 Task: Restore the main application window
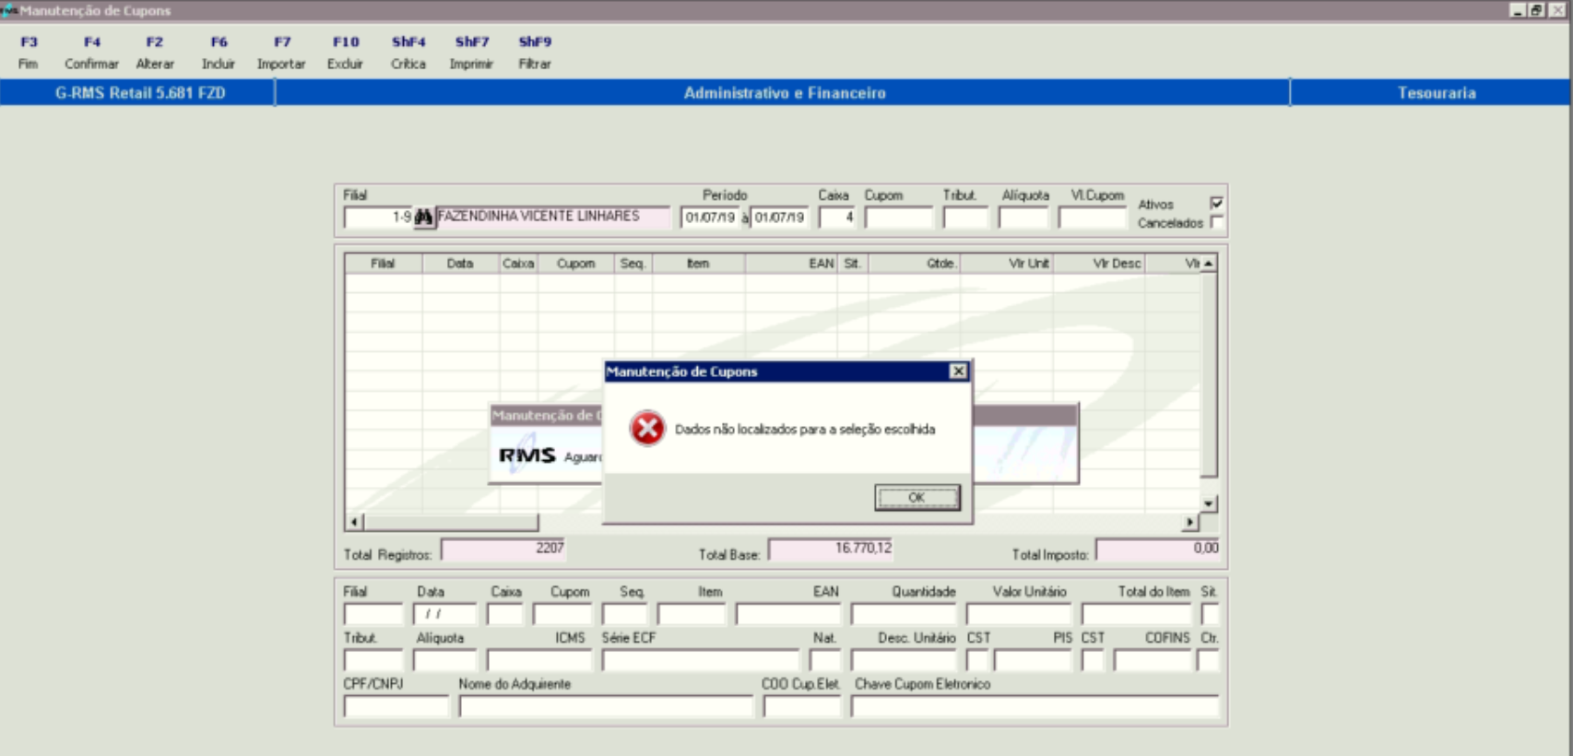(1536, 10)
